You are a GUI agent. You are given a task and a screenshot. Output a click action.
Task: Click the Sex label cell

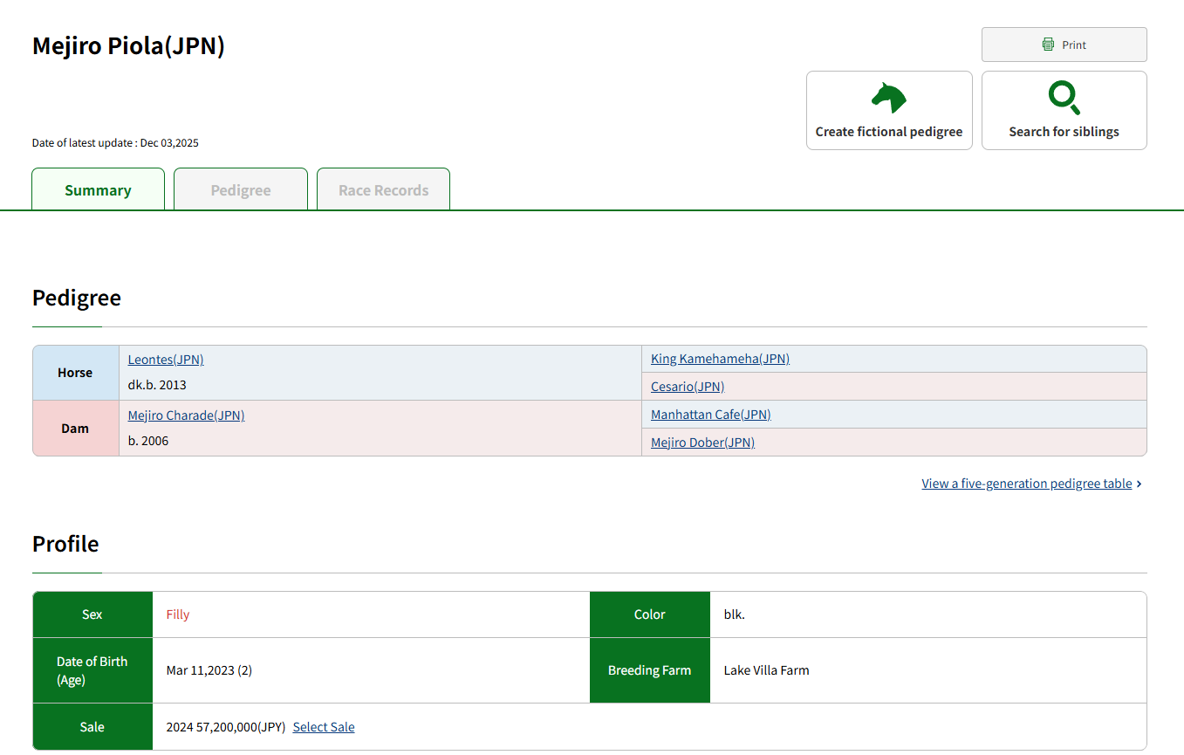[92, 614]
